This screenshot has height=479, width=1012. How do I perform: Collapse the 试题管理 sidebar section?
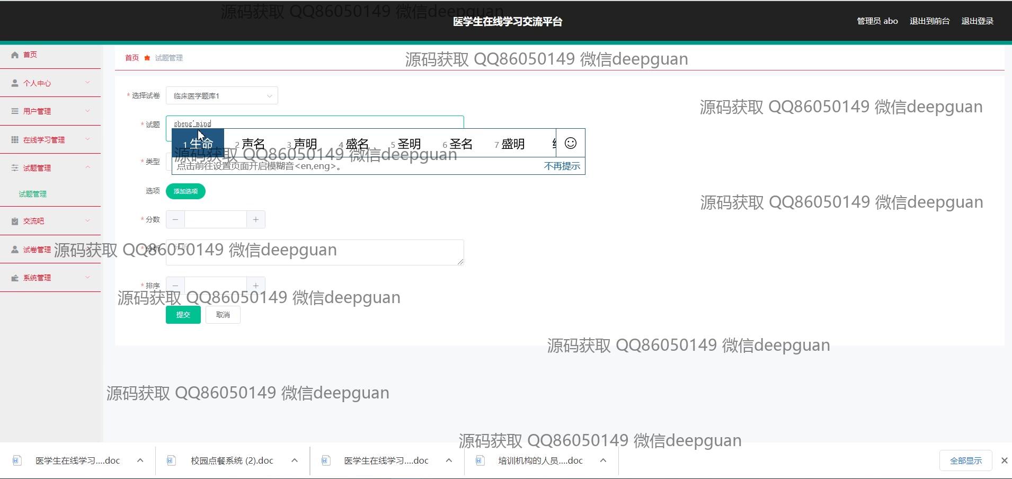[87, 167]
